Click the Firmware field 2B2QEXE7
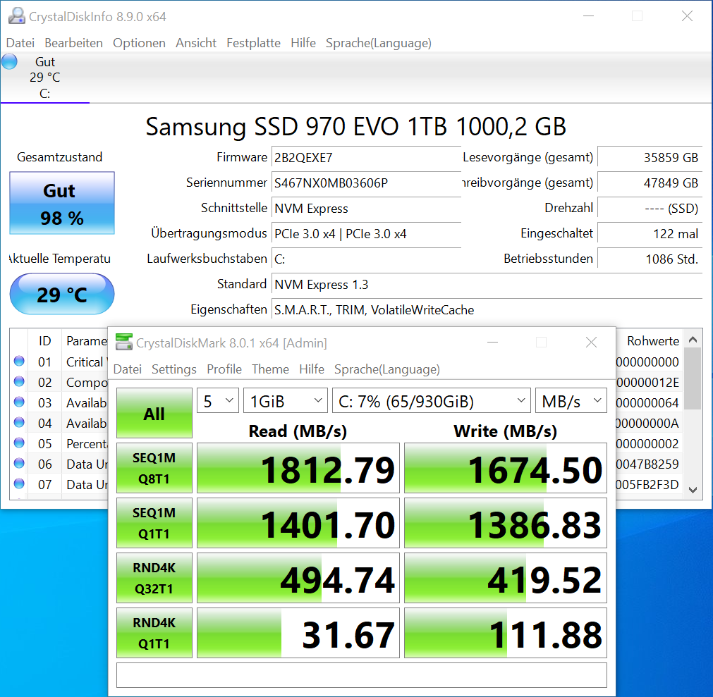713x697 pixels. pyautogui.click(x=367, y=158)
